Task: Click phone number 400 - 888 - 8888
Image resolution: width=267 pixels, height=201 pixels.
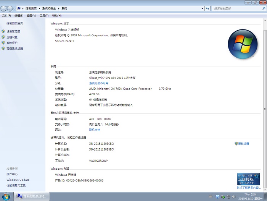Action: click(x=100, y=119)
